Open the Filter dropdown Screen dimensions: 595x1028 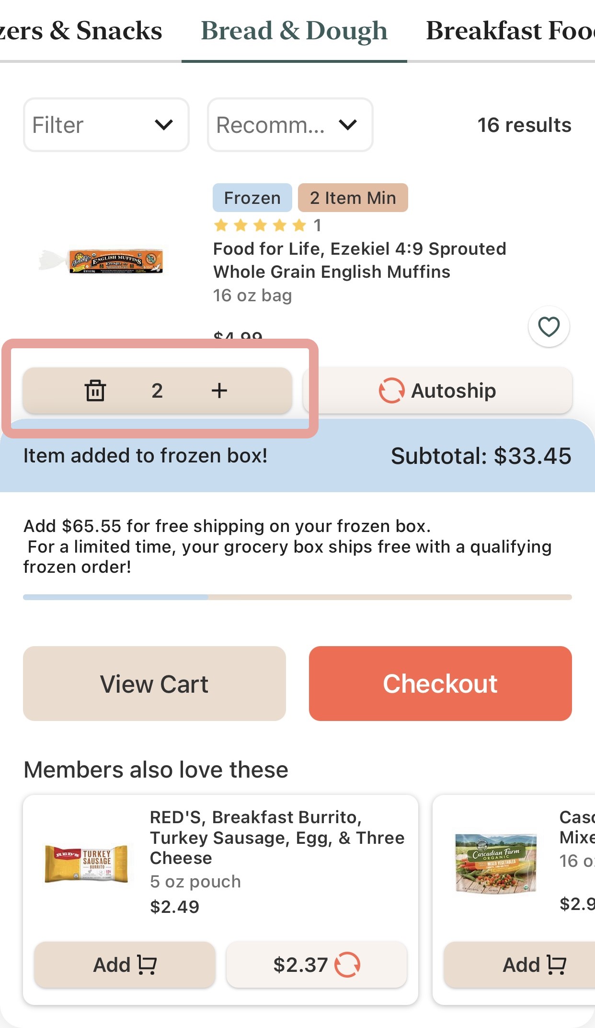pyautogui.click(x=106, y=125)
